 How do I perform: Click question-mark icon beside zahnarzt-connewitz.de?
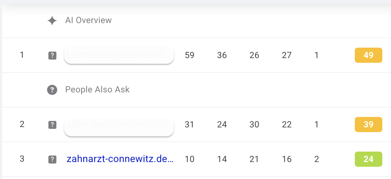pyautogui.click(x=52, y=159)
